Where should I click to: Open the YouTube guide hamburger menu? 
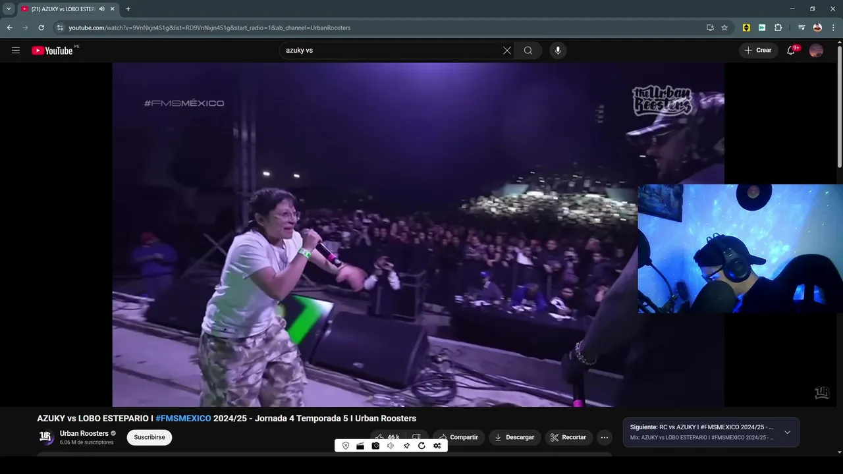16,51
